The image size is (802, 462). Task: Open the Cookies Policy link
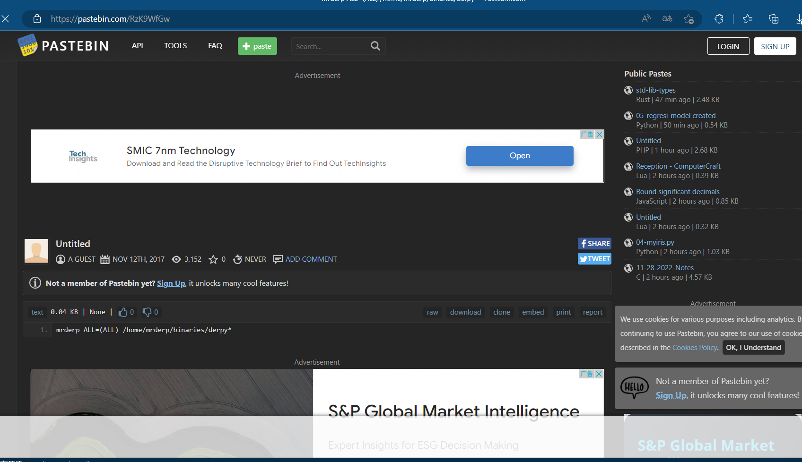coord(695,348)
